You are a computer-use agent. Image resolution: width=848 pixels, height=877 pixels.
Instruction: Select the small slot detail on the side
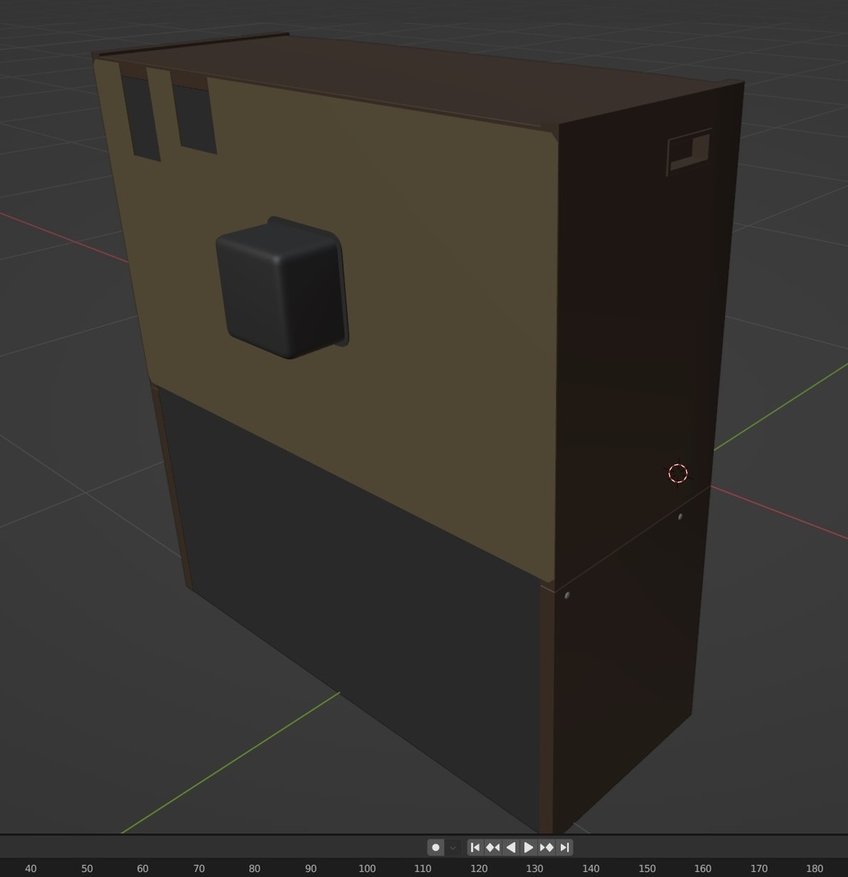(689, 152)
